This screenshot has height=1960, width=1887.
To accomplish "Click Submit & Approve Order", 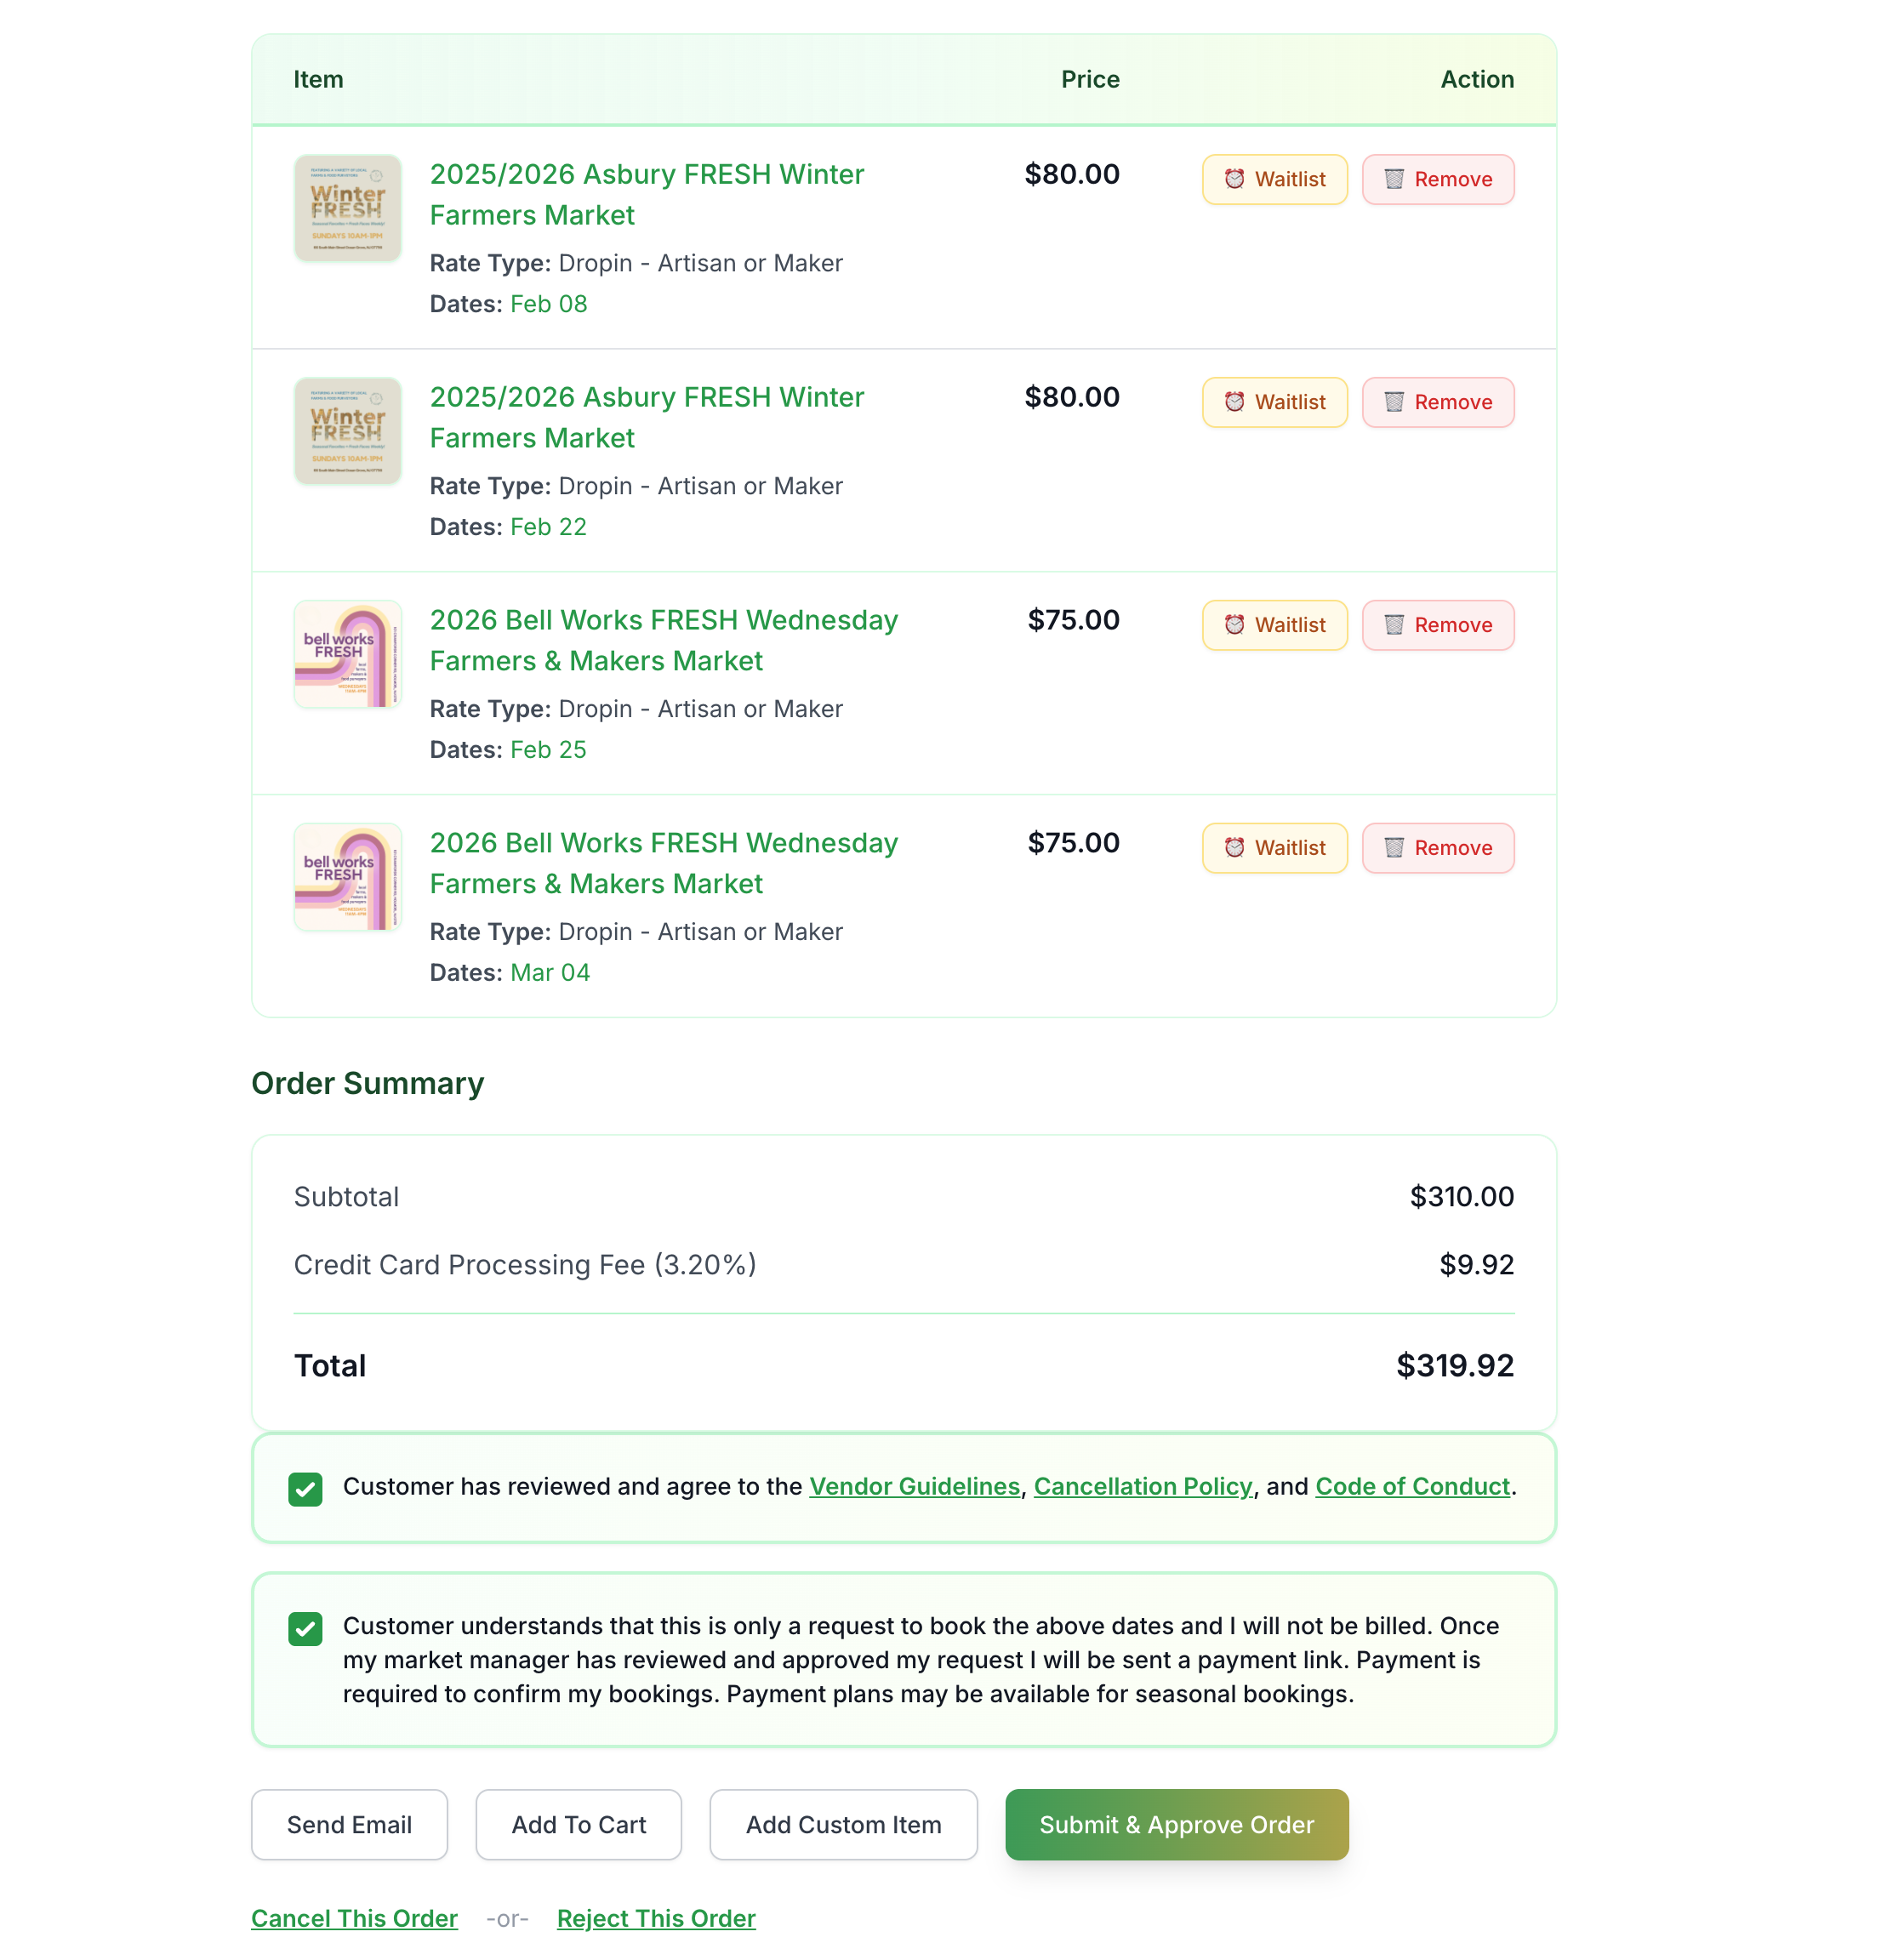I will [x=1176, y=1825].
